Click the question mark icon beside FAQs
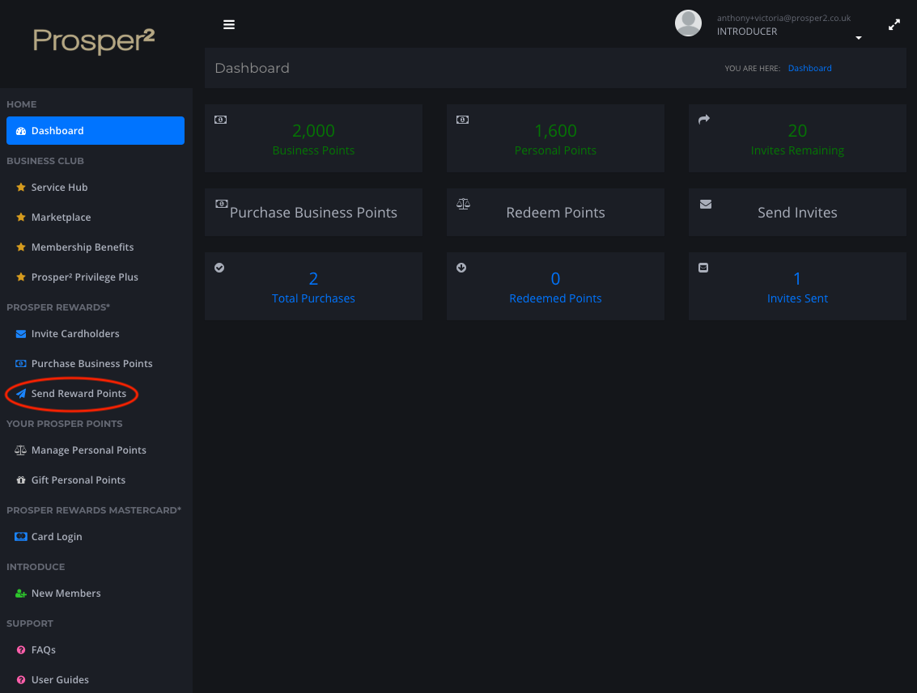917x693 pixels. click(x=21, y=650)
